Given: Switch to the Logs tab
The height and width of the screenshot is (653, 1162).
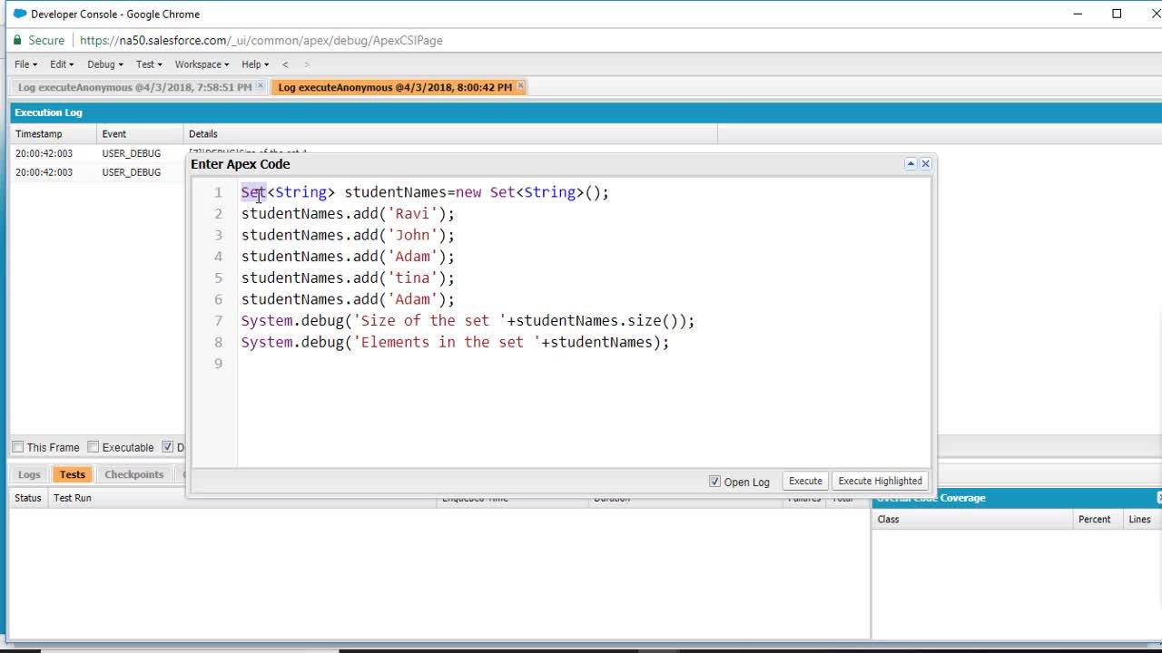Looking at the screenshot, I should pos(29,474).
